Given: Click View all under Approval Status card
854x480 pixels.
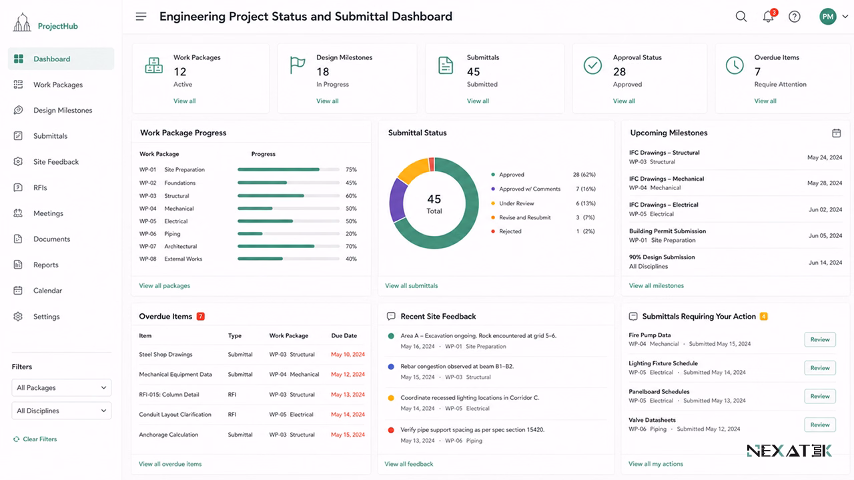Looking at the screenshot, I should coord(624,101).
